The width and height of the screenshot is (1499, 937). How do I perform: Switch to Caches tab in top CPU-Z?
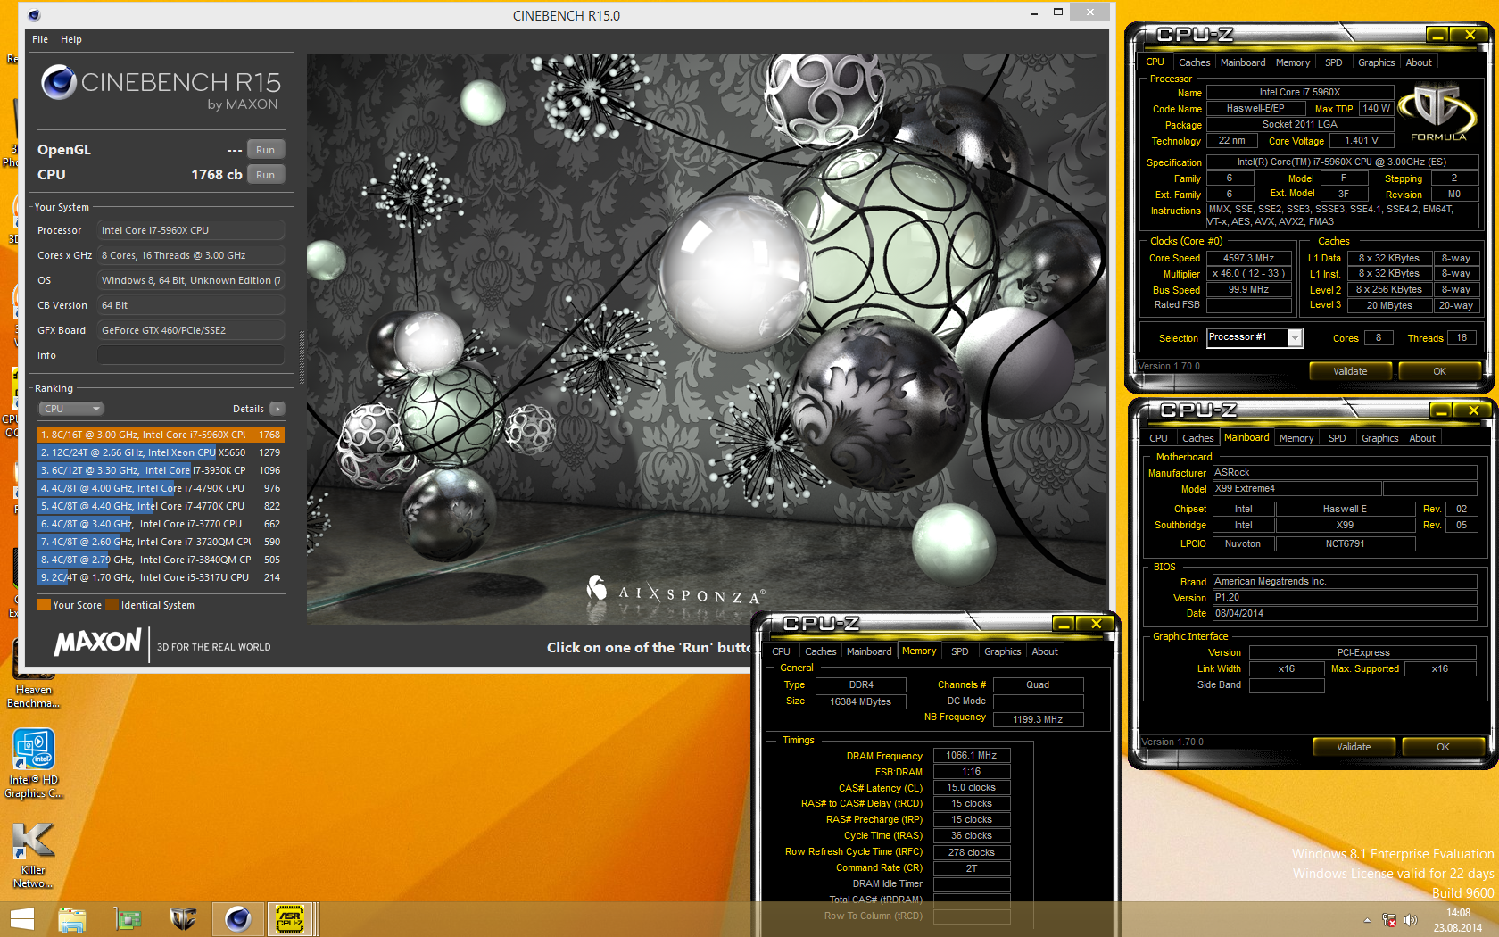click(x=1194, y=62)
